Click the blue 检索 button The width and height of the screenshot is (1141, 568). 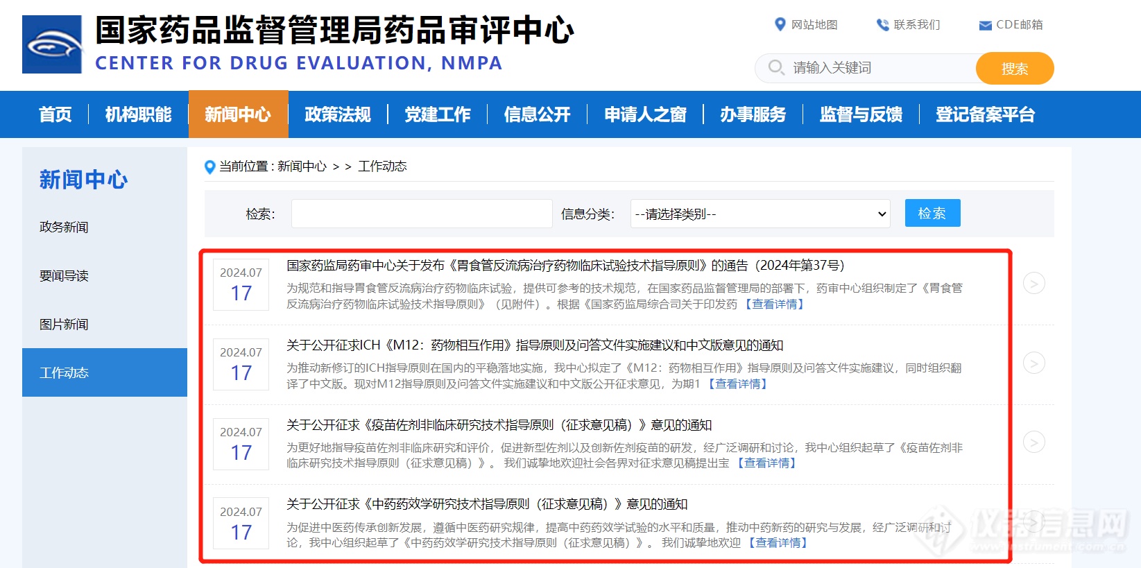coord(932,213)
